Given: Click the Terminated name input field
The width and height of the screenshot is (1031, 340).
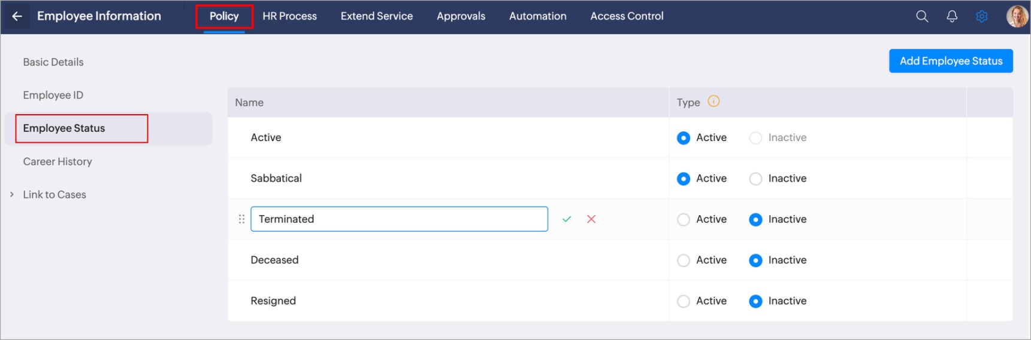Looking at the screenshot, I should click(399, 219).
